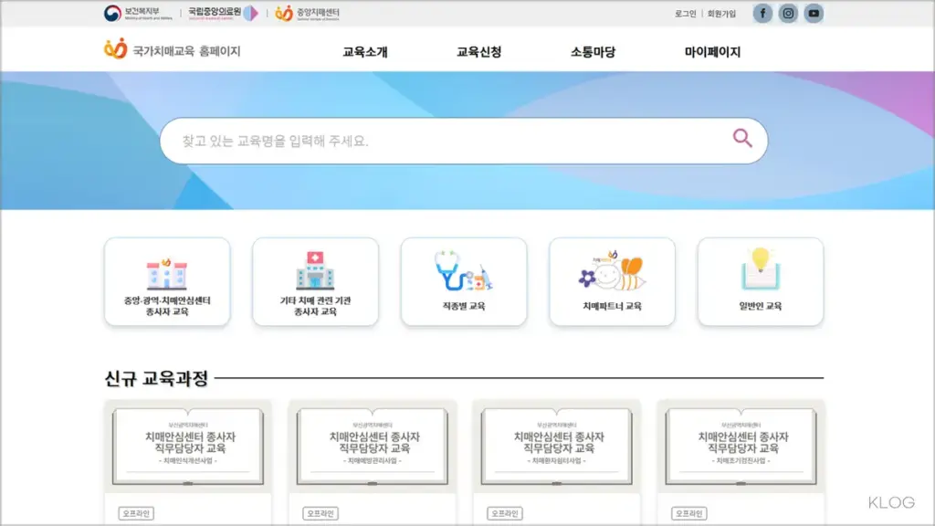Select the 치매파트너 교육 bee icon
Viewport: 935px width, 526px height.
click(x=612, y=271)
